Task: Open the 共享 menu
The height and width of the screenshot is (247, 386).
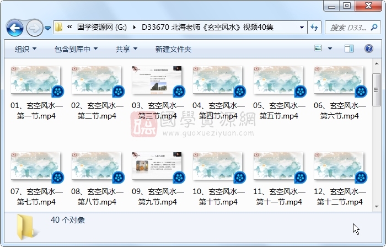Action: 126,49
